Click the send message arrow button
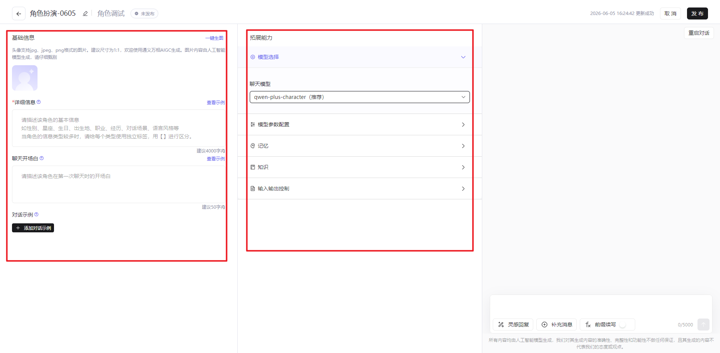720x353 pixels. point(703,325)
